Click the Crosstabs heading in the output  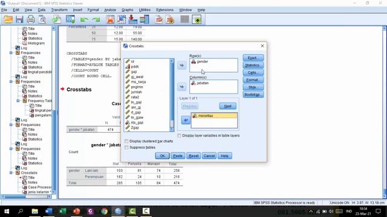(79, 89)
